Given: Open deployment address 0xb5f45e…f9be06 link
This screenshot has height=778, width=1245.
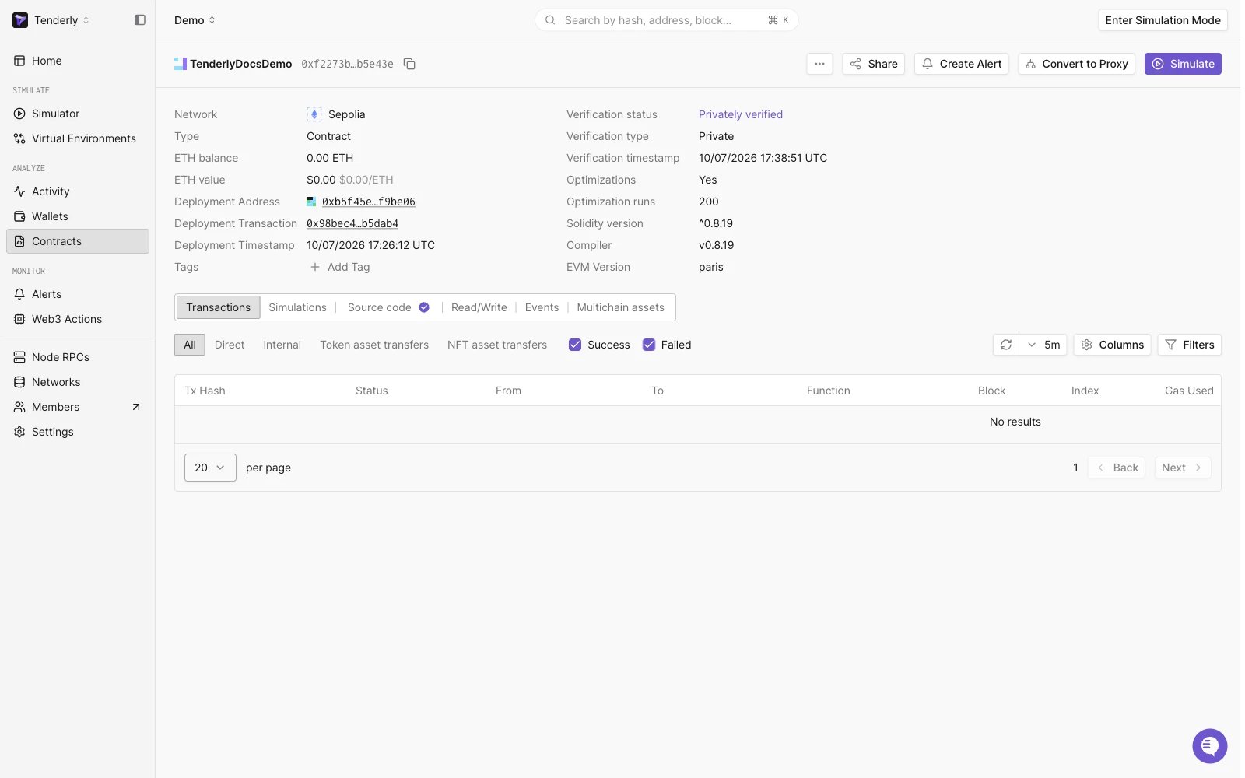Looking at the screenshot, I should (x=369, y=202).
